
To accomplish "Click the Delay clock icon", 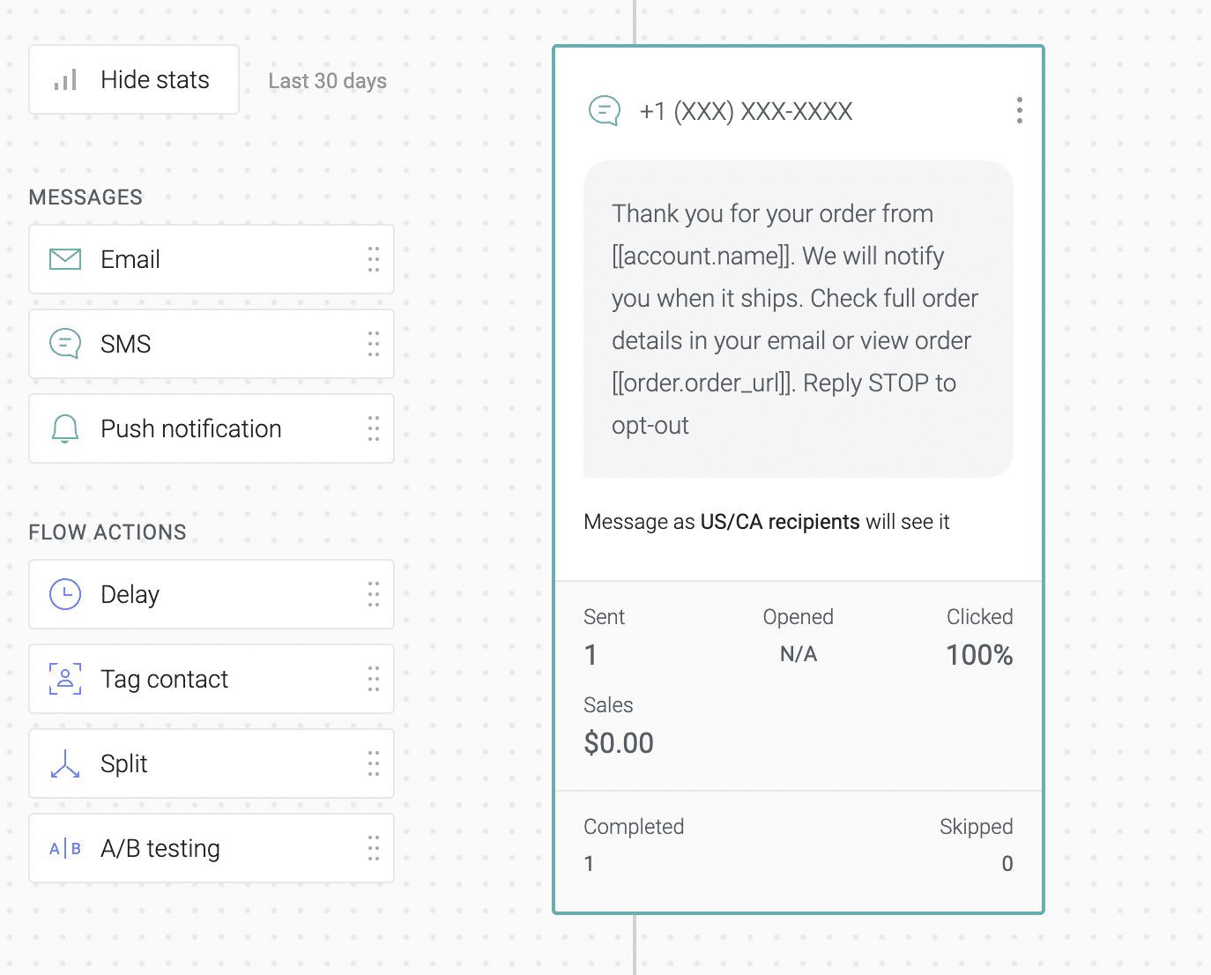I will [x=65, y=594].
